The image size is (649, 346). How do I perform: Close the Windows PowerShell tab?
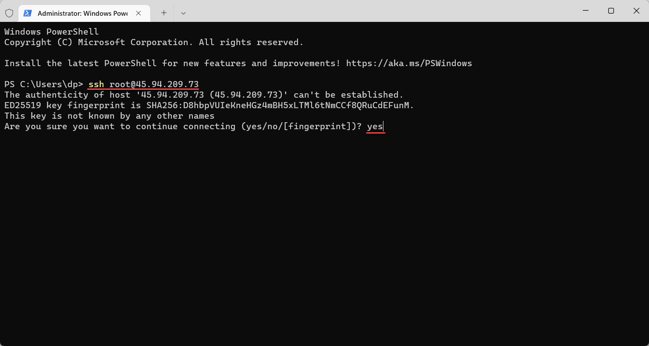(x=138, y=13)
